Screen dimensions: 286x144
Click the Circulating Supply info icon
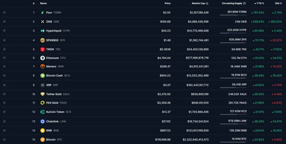coord(244,3)
